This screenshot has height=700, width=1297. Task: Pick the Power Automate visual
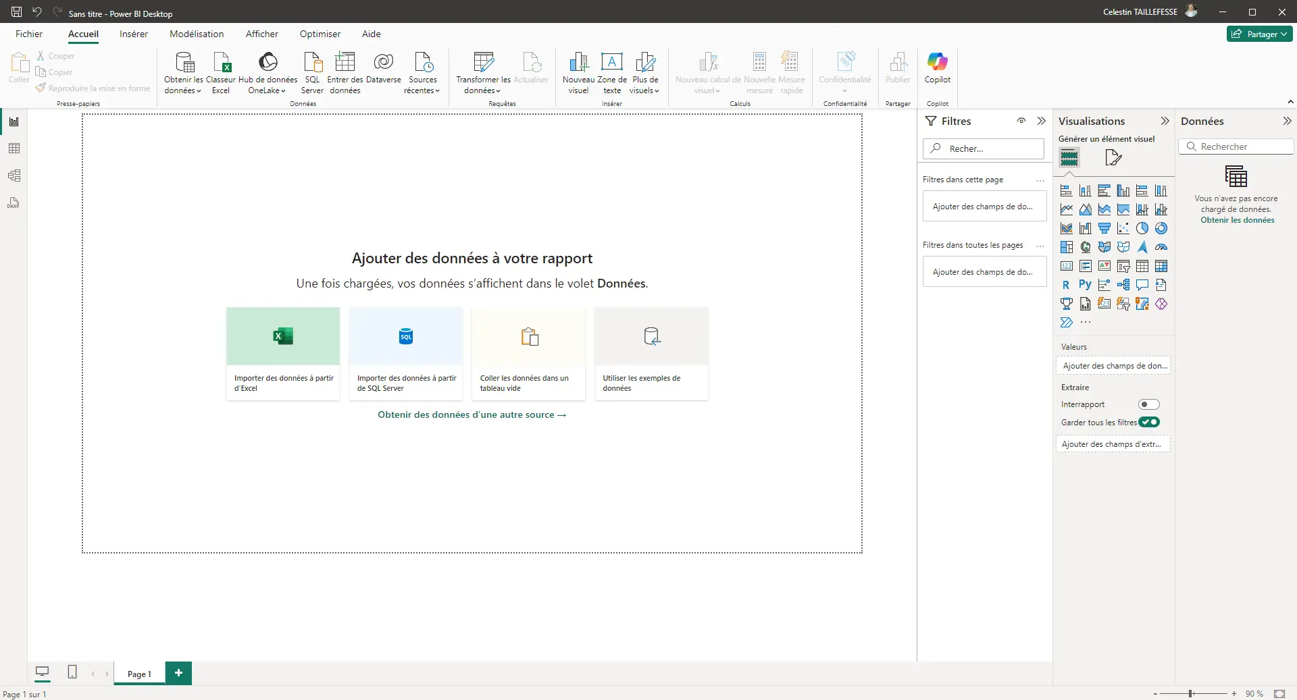(1066, 323)
